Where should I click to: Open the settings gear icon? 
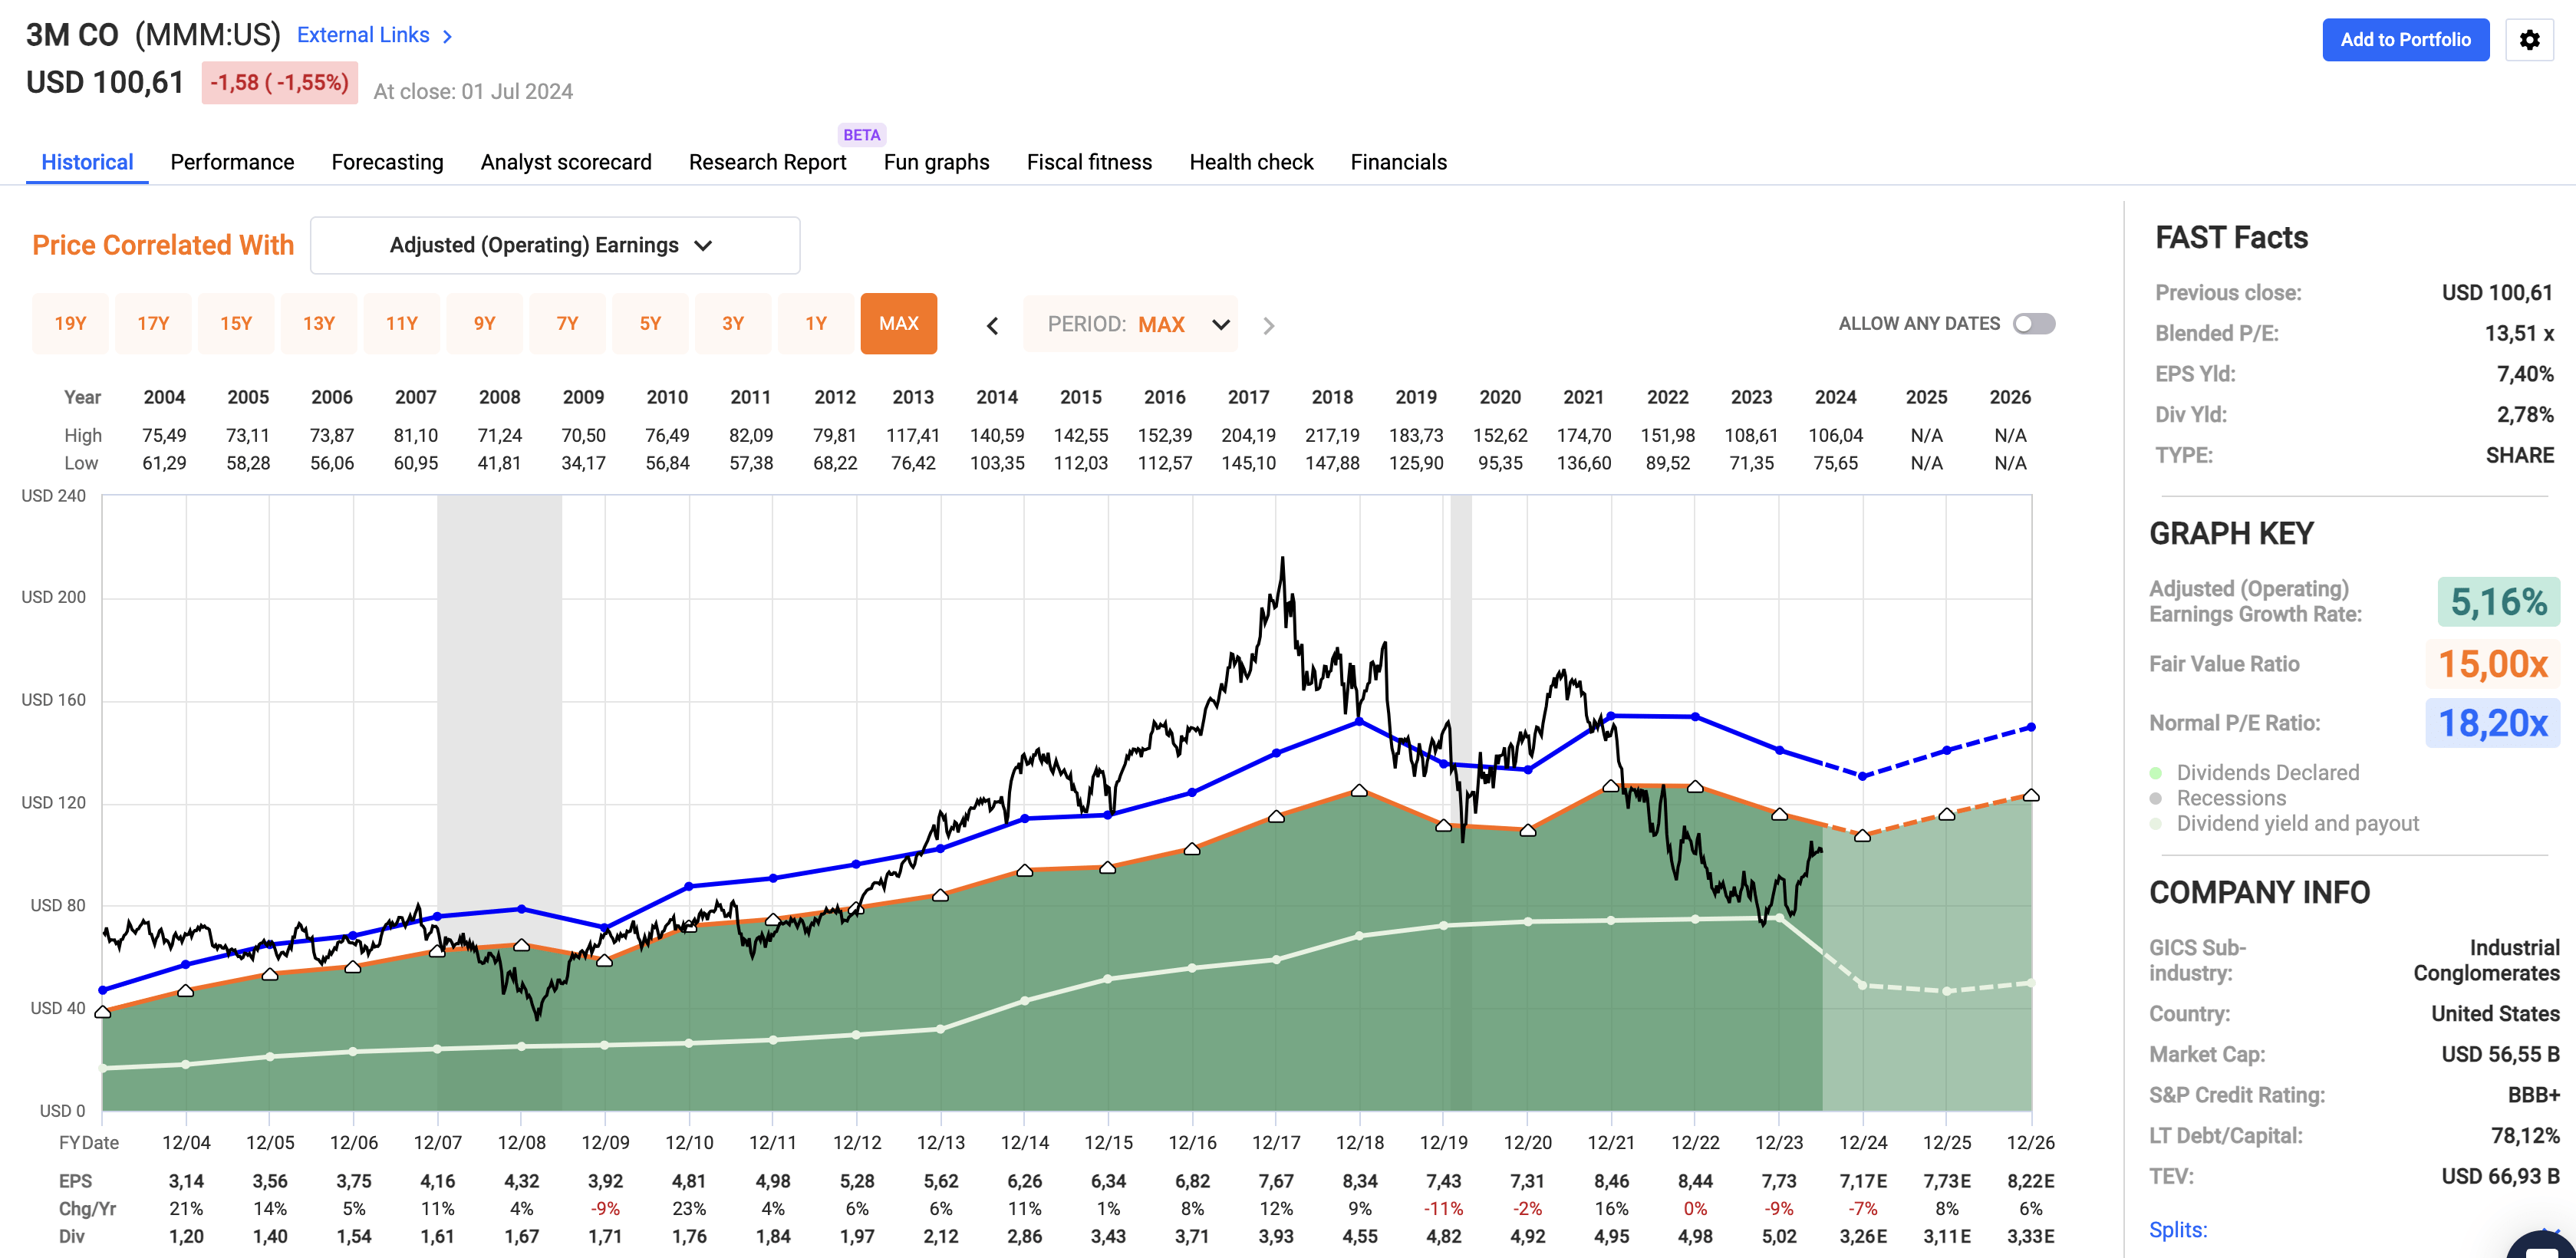pos(2529,40)
